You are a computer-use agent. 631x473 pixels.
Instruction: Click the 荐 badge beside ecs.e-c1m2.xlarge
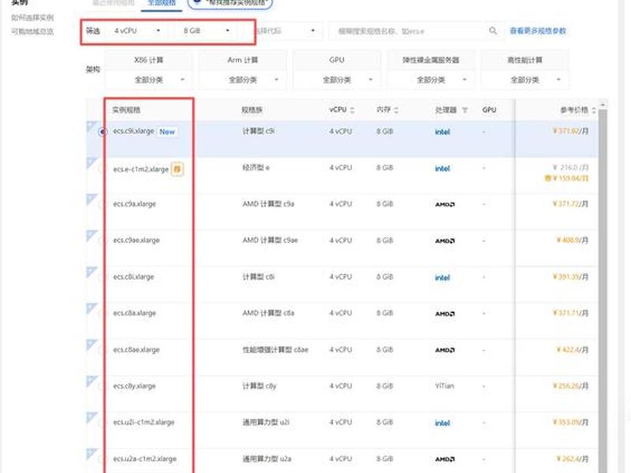[177, 169]
